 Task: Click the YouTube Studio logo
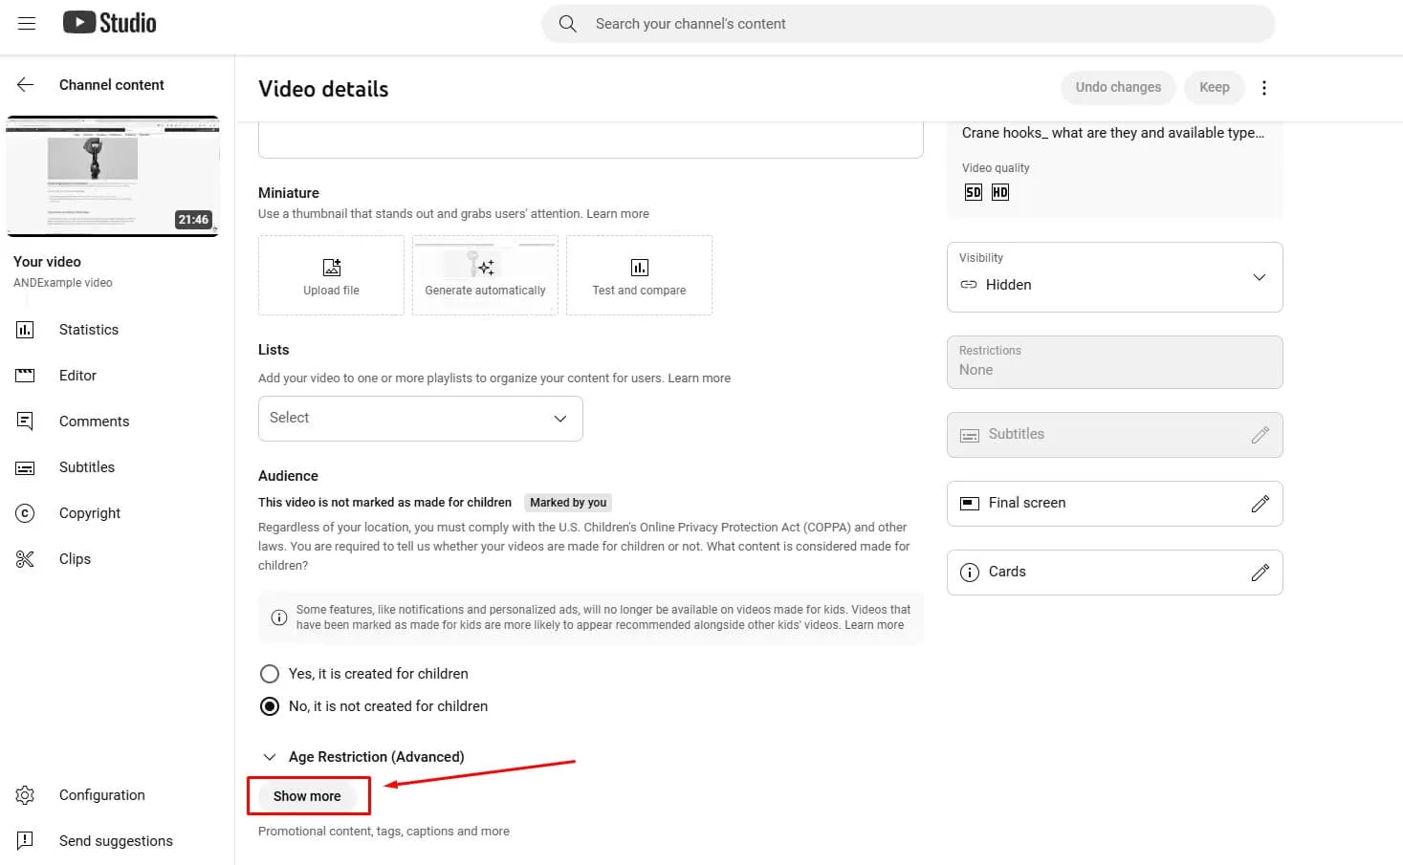pyautogui.click(x=110, y=23)
